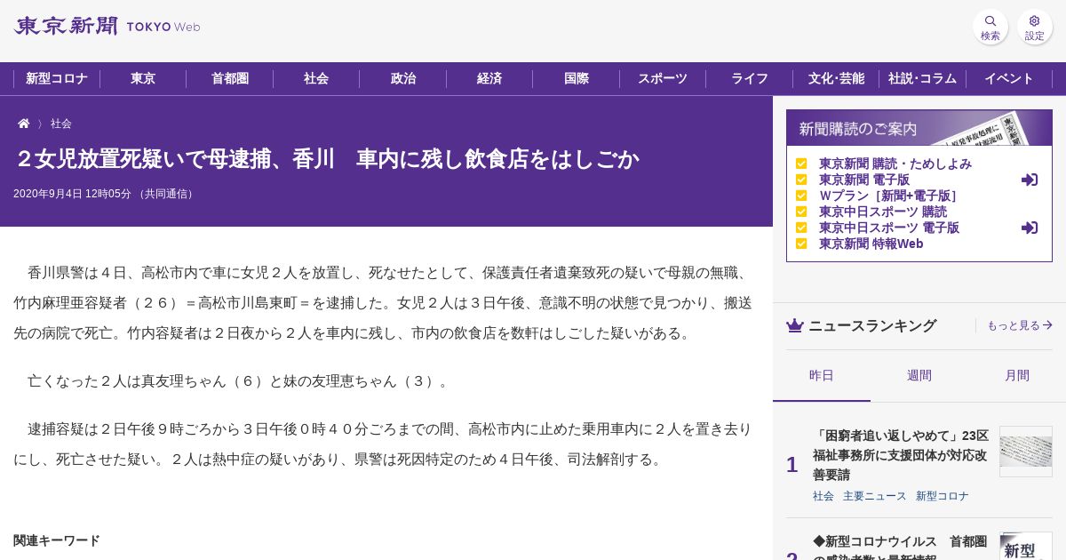The width and height of the screenshot is (1066, 560).
Task: Click the checkmark beside 東京新聞 購読・ためしよみ
Action: (x=801, y=164)
